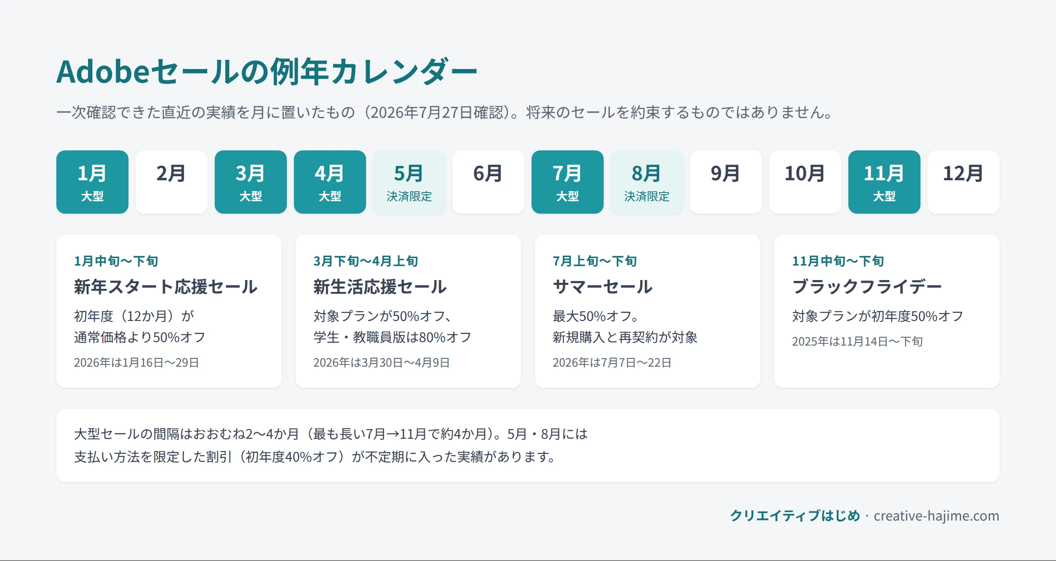Viewport: 1056px width, 561px height.
Task: Click the note line starting 支払い方法を限定した割引
Action: [315, 457]
